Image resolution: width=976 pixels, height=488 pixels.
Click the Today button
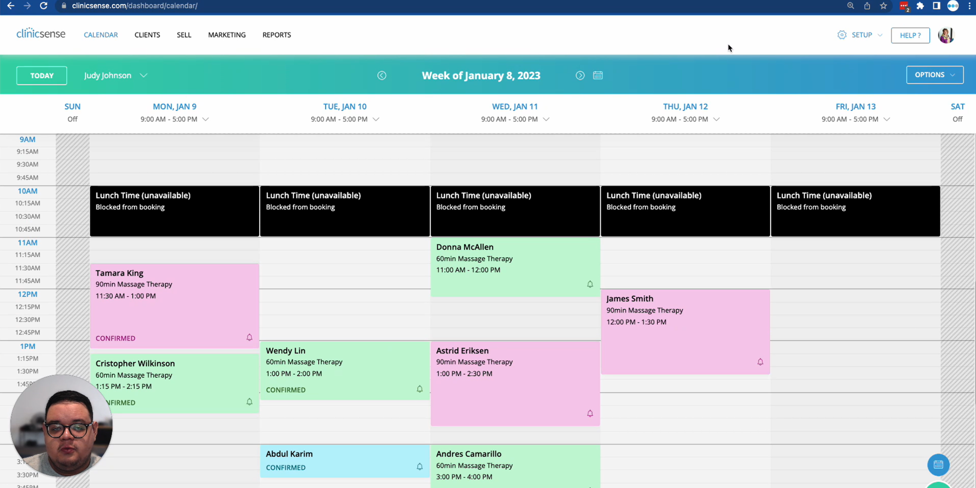click(x=41, y=76)
